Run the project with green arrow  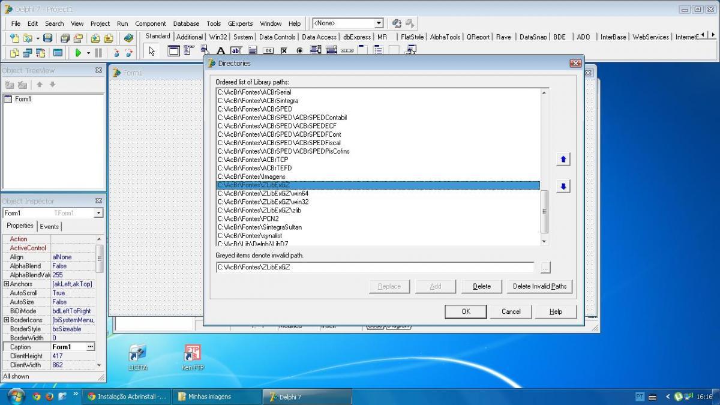(x=78, y=53)
